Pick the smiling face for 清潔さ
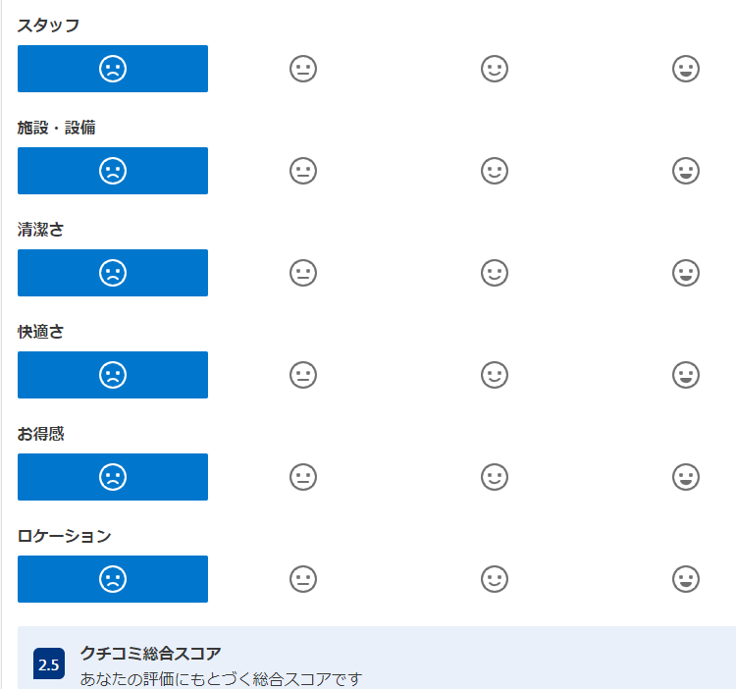The image size is (736, 689). pos(495,273)
